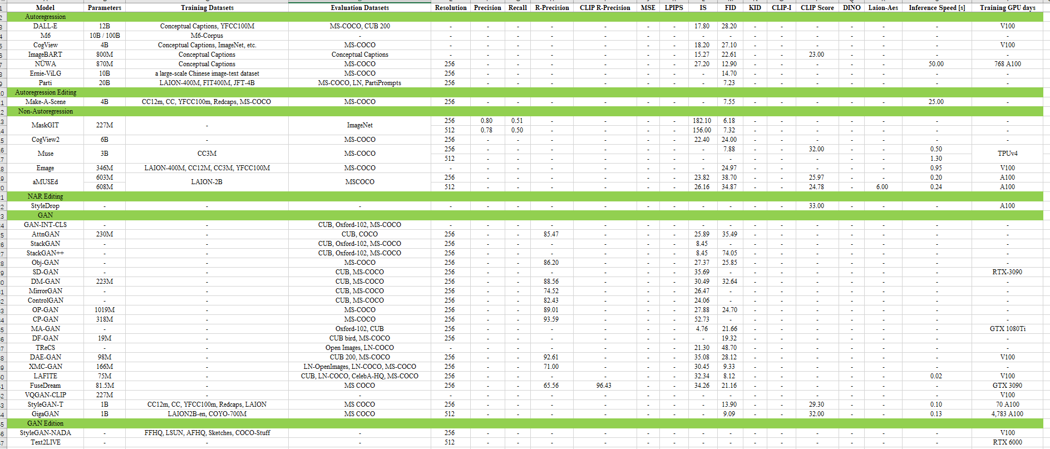
Task: Click the RTX 6000 GPU cell
Action: point(1008,442)
